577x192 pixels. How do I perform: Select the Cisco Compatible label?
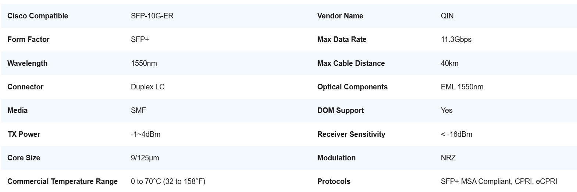click(x=38, y=16)
